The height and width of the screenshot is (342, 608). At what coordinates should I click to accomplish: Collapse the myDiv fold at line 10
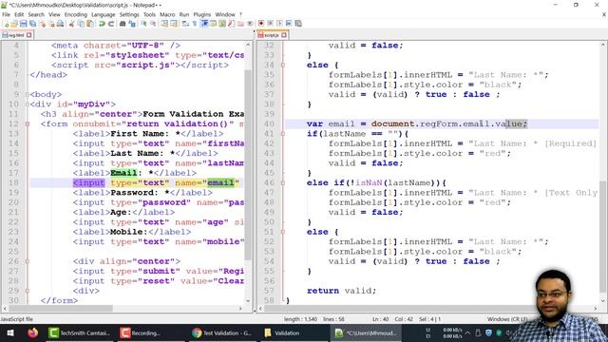coord(28,104)
